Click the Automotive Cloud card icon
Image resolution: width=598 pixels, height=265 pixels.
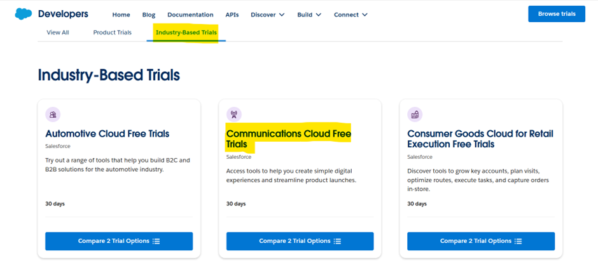(x=53, y=114)
